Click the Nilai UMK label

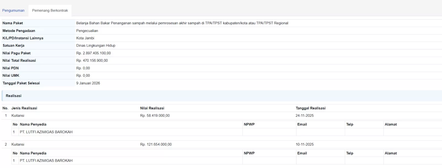(x=11, y=76)
